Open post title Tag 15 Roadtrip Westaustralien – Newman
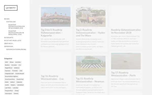 (90, 80)
